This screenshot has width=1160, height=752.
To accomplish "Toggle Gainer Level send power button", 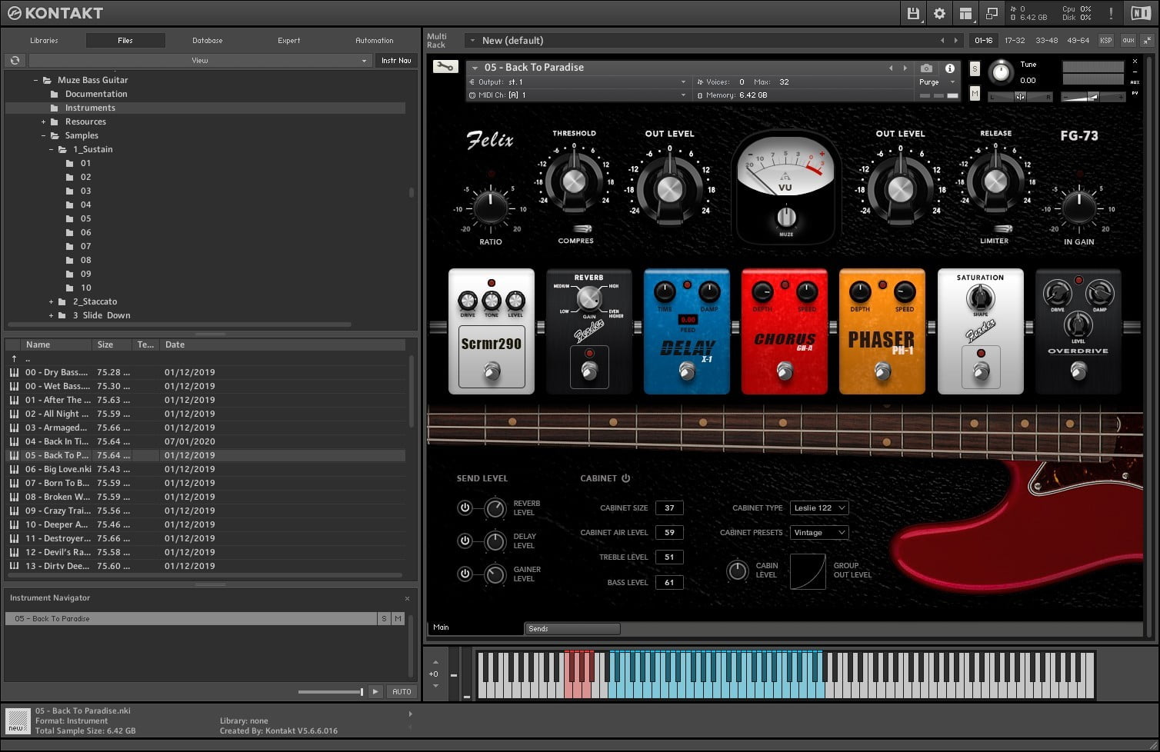I will (x=465, y=574).
